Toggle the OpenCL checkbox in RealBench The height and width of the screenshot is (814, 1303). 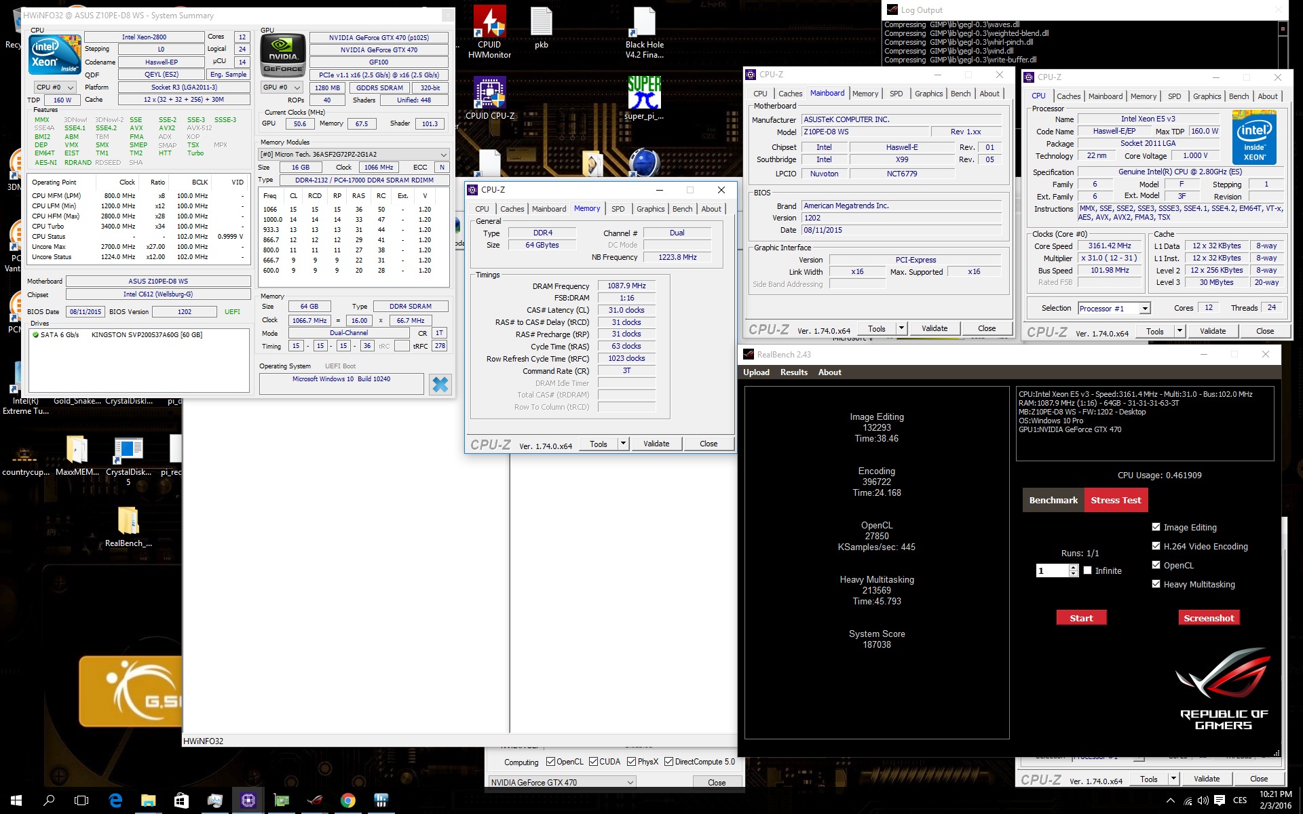tap(1156, 564)
